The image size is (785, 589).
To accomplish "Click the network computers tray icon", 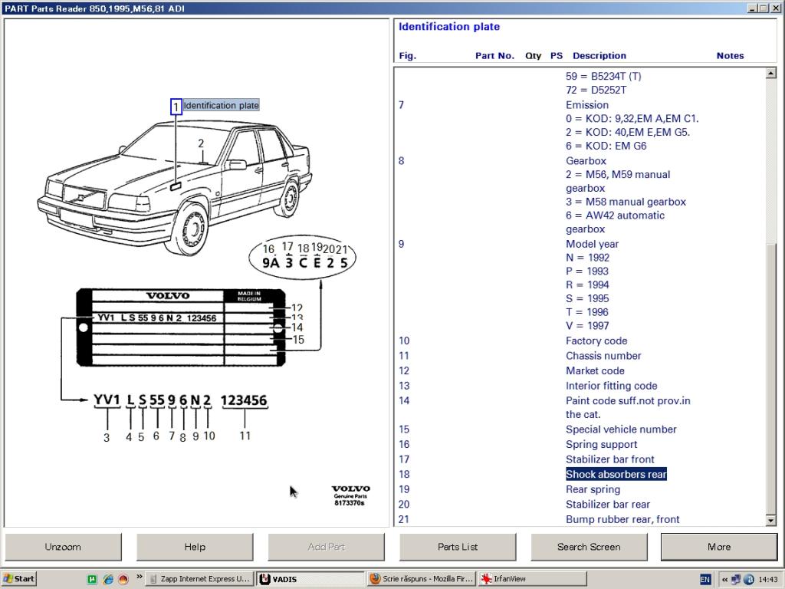I will click(736, 580).
